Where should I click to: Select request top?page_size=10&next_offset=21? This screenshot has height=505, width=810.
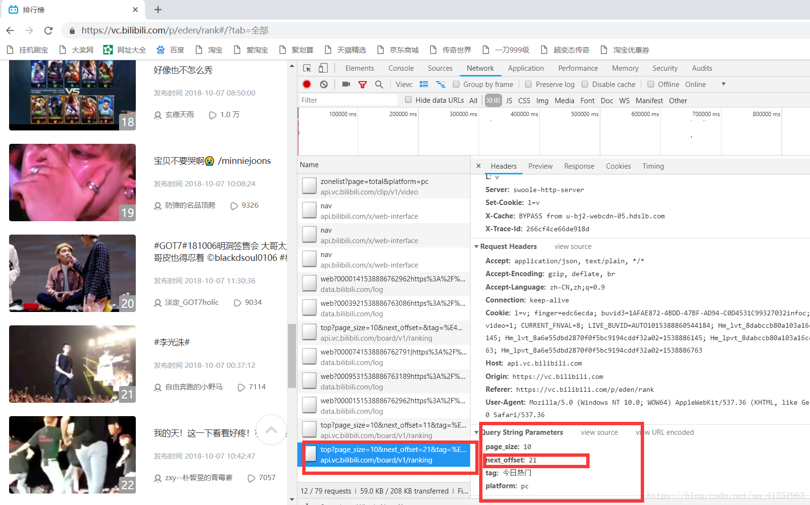[x=383, y=455]
